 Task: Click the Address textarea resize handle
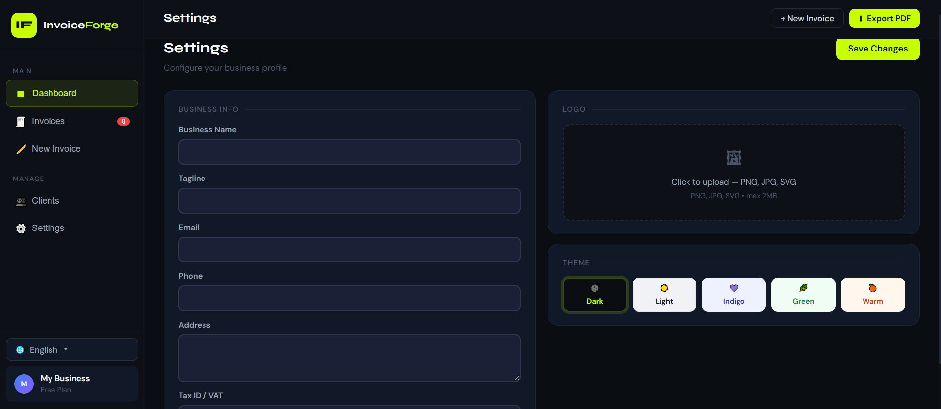pyautogui.click(x=517, y=378)
